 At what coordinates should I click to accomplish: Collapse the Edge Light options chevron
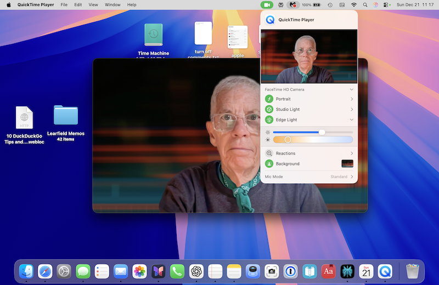tap(352, 120)
